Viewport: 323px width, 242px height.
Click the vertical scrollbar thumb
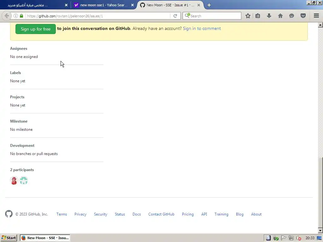click(x=320, y=193)
